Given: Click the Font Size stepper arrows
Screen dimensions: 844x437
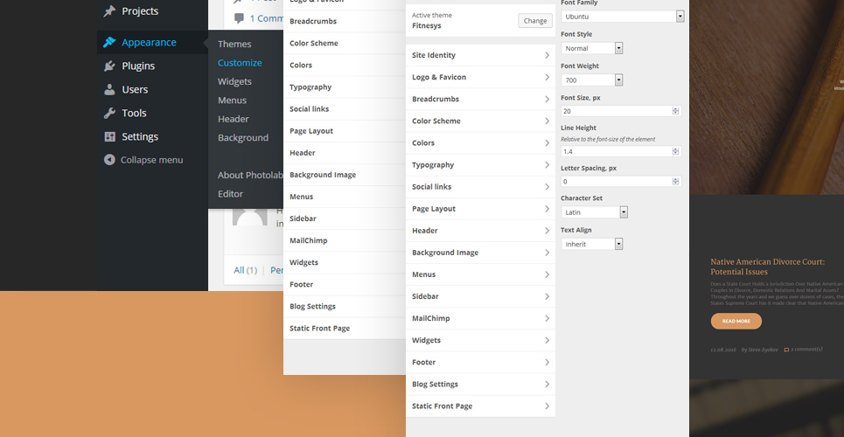Looking at the screenshot, I should 675,111.
